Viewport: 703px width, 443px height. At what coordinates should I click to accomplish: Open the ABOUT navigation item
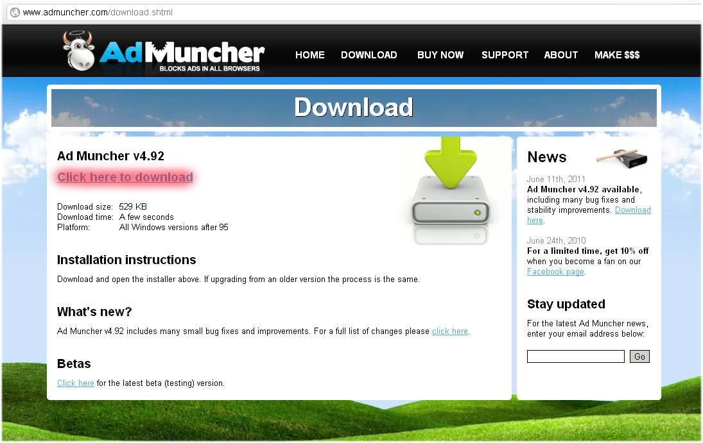pyautogui.click(x=561, y=55)
